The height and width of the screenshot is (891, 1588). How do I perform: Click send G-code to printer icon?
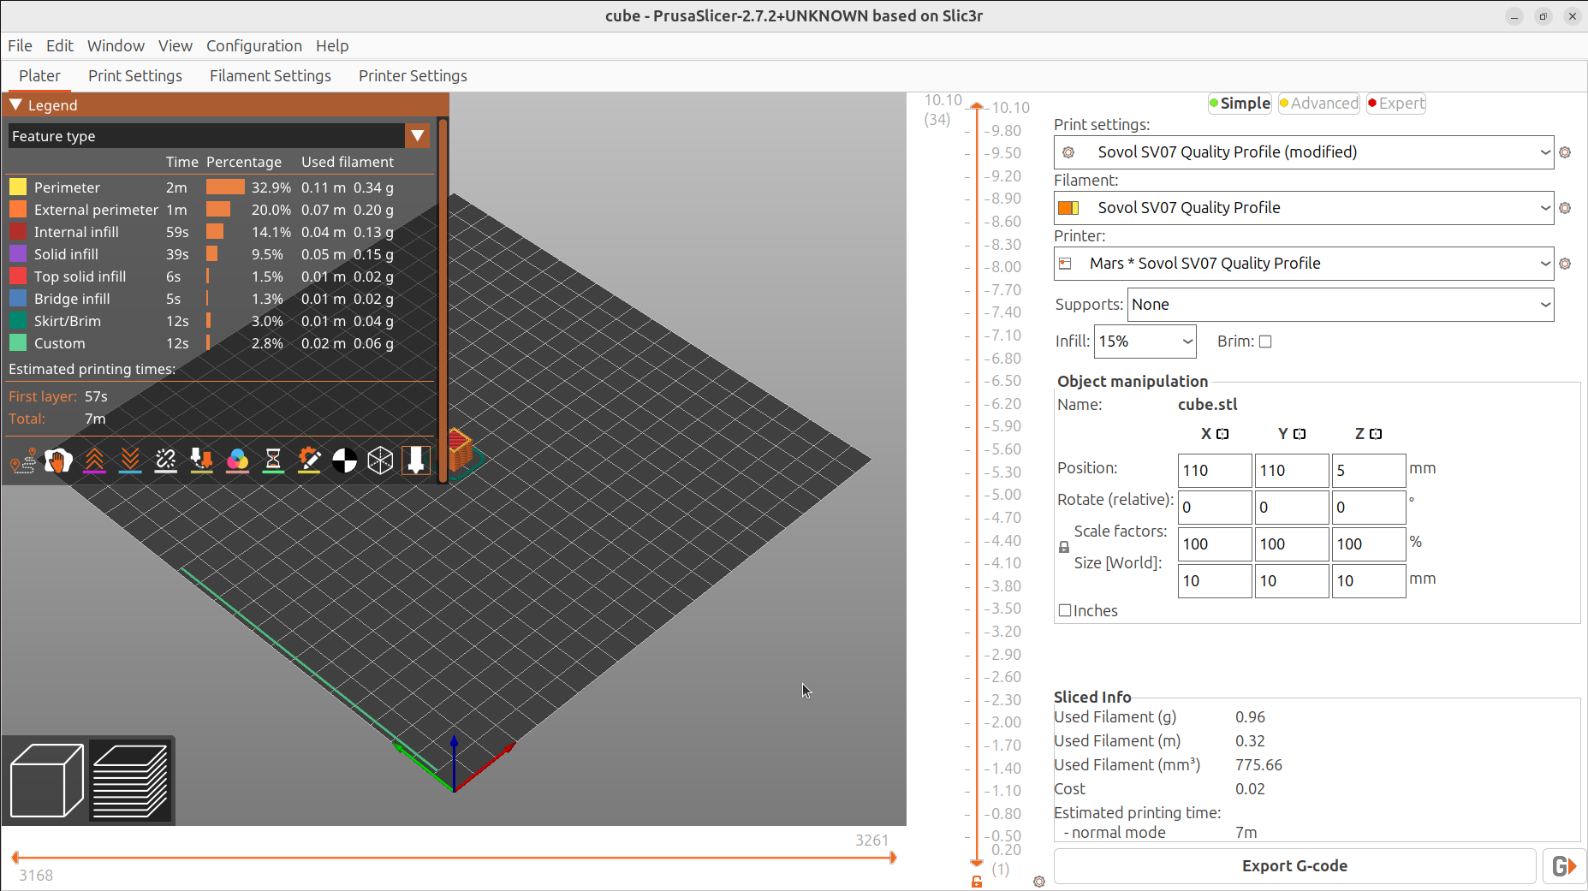point(1564,866)
